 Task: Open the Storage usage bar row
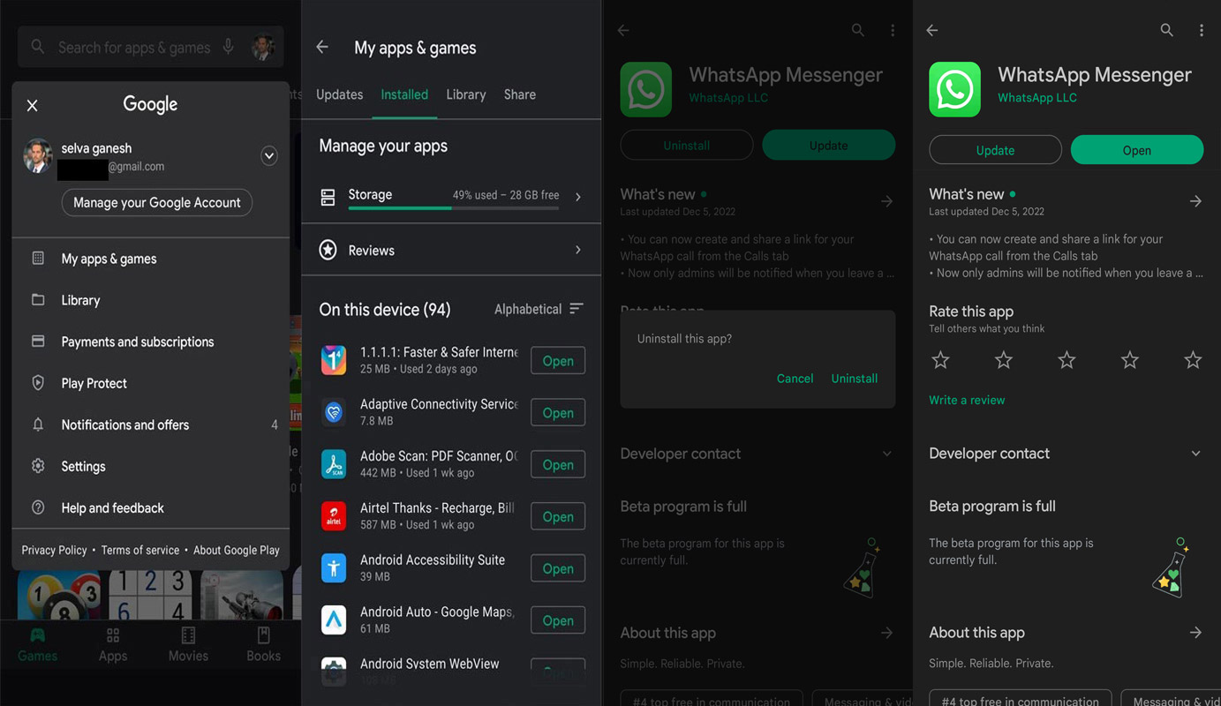451,197
